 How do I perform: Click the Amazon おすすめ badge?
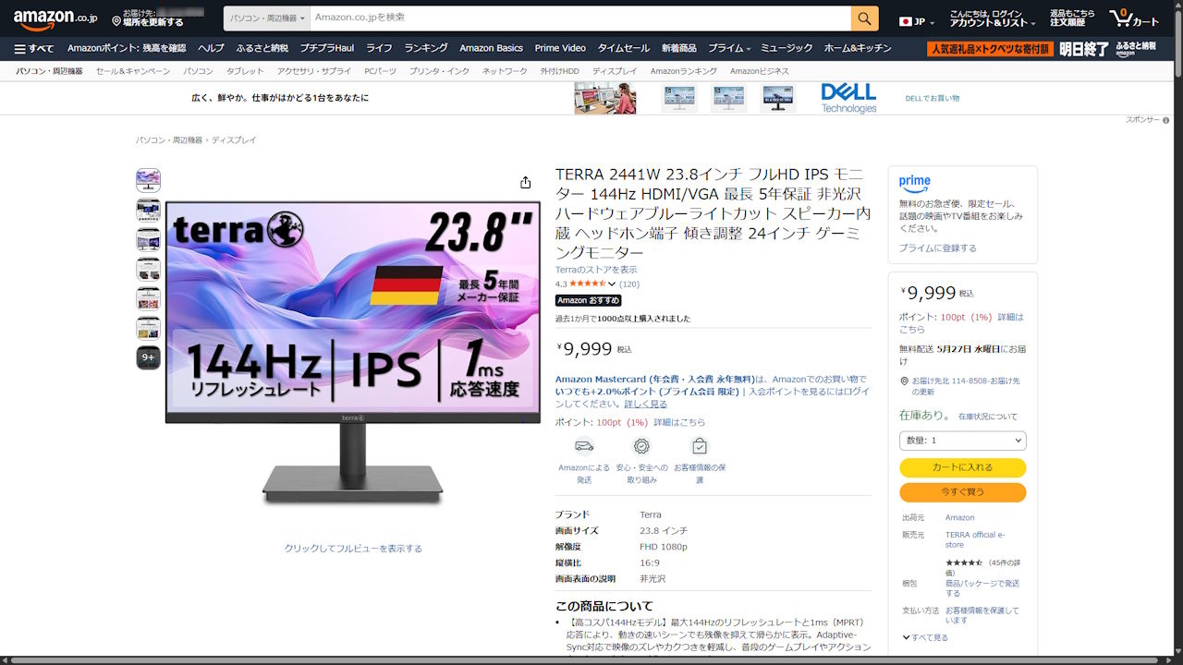(x=589, y=300)
